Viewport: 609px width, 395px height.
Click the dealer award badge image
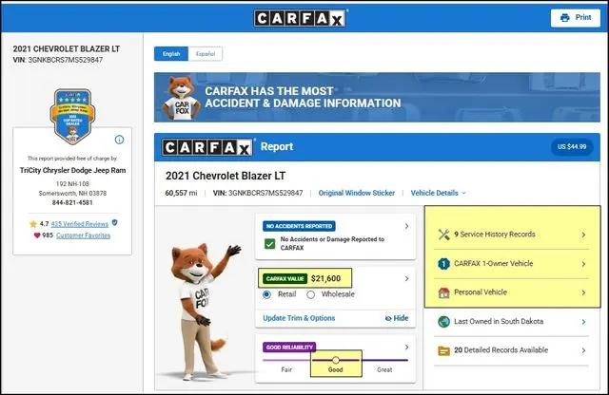coord(72,116)
